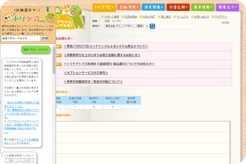This screenshot has width=246, height=164.
Task: Click the いいえ feedback button
Action: (x=27, y=160)
